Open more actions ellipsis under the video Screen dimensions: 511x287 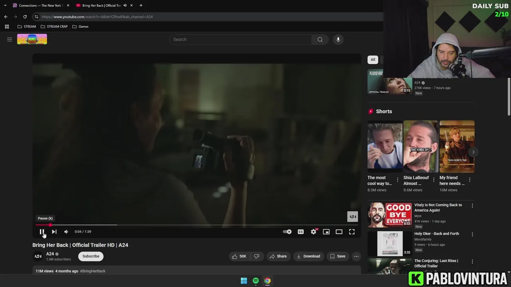(x=356, y=256)
